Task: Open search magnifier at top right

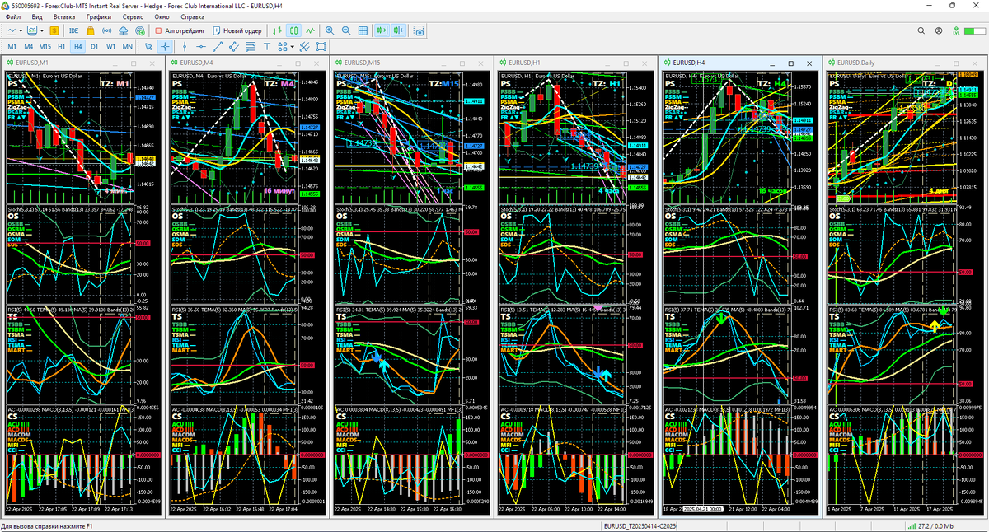Action: [922, 30]
